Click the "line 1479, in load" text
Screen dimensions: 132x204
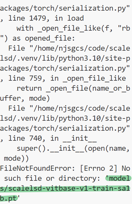tap(46, 18)
